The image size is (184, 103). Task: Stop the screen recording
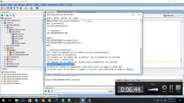coord(178,89)
